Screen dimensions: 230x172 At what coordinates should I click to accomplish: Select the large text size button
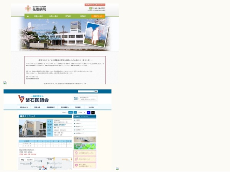(75, 112)
